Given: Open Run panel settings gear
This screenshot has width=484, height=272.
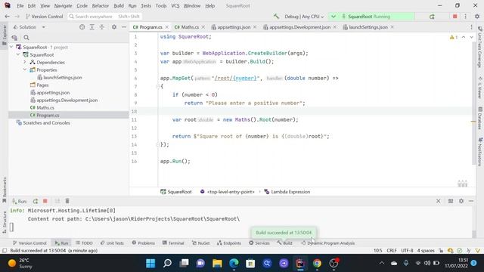Looking at the screenshot, I should tap(461, 201).
